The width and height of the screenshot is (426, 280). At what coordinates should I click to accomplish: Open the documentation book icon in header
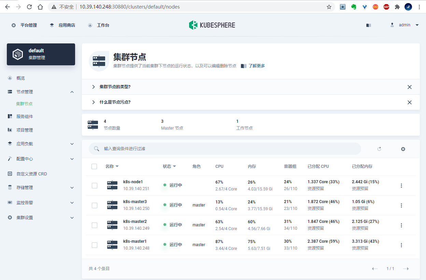(x=368, y=25)
